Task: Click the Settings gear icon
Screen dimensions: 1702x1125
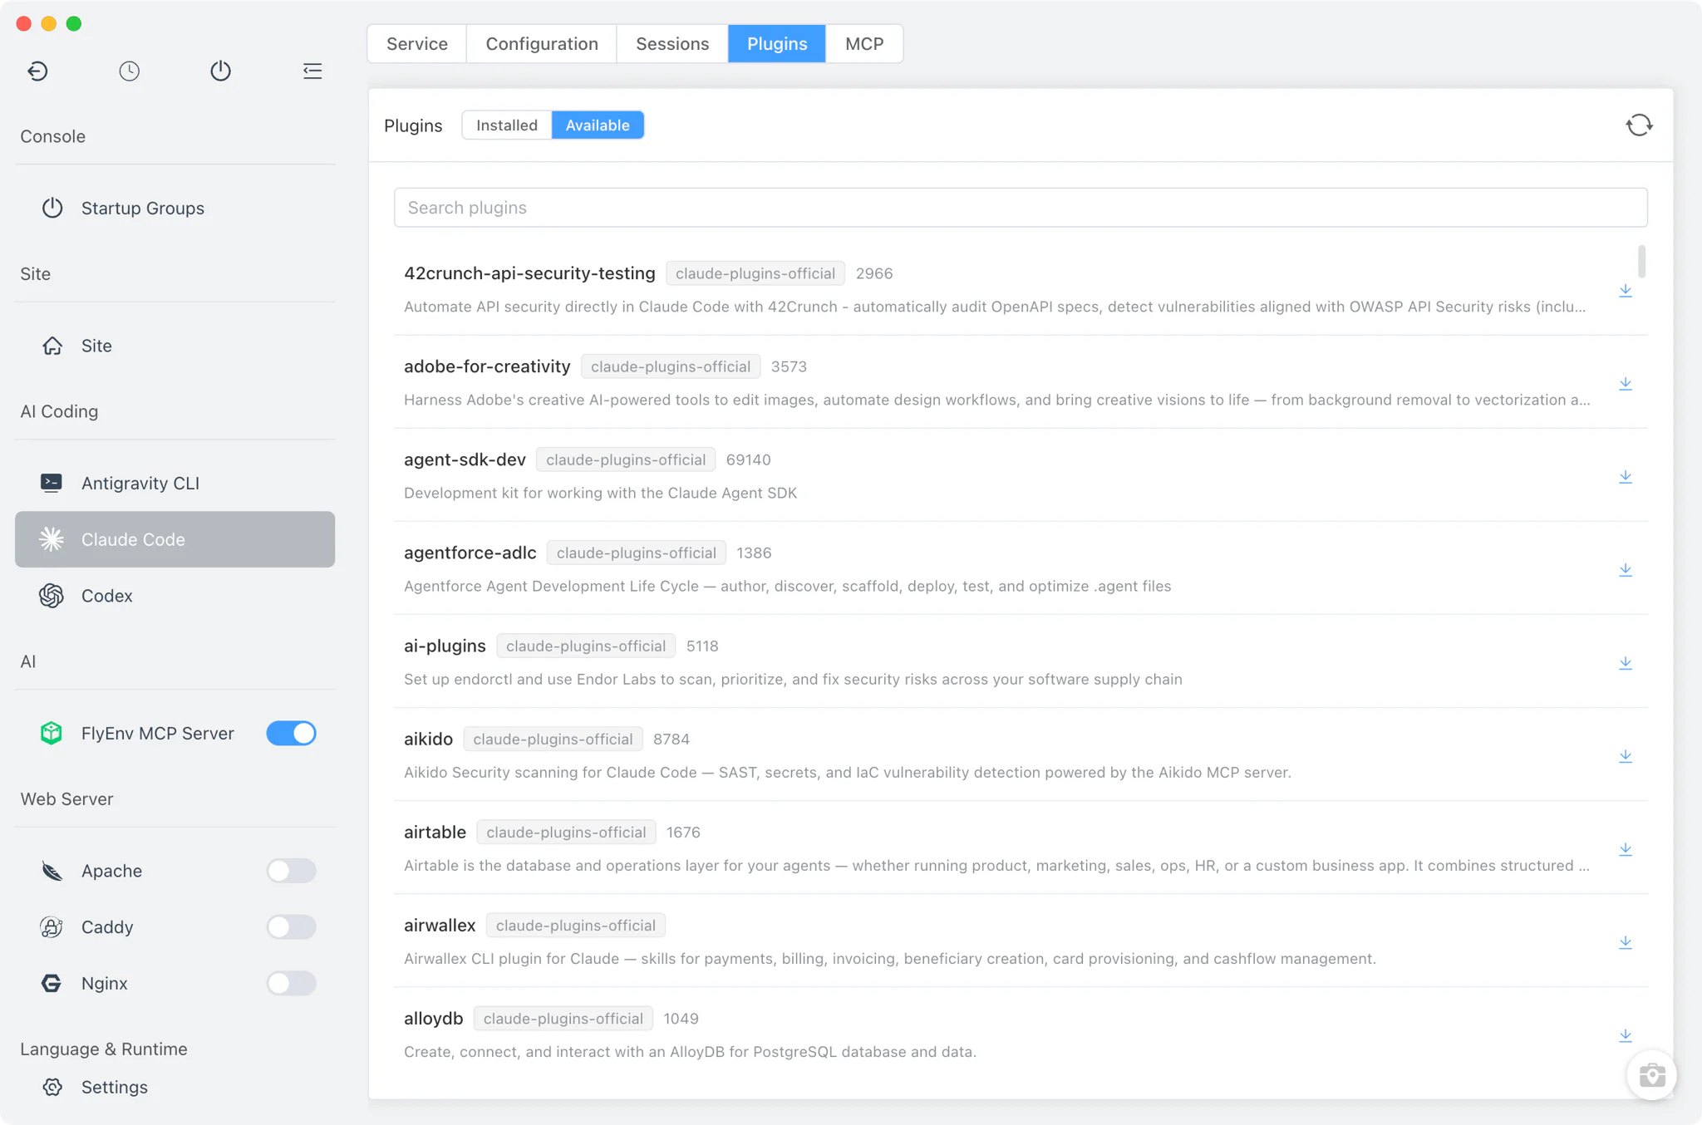Action: (52, 1087)
